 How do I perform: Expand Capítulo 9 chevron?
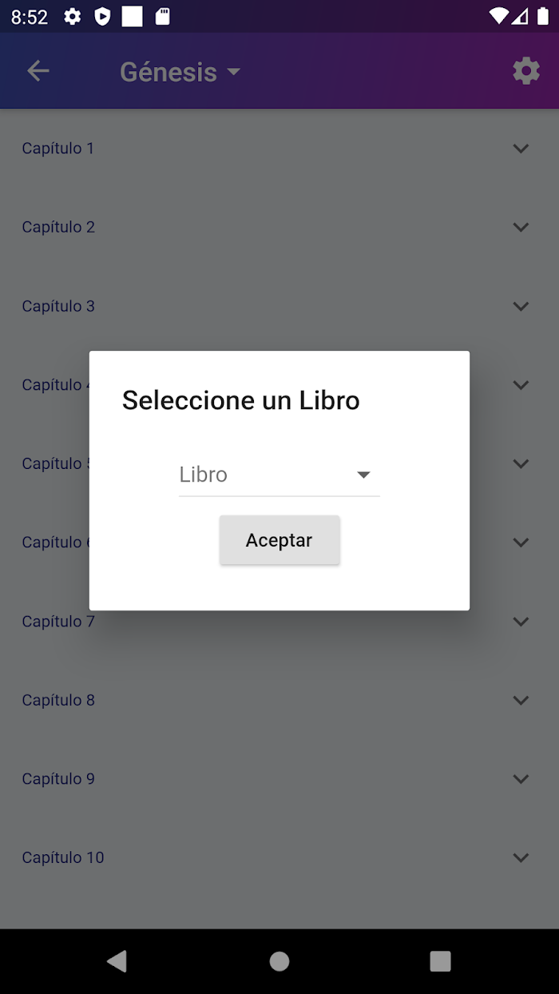click(521, 779)
